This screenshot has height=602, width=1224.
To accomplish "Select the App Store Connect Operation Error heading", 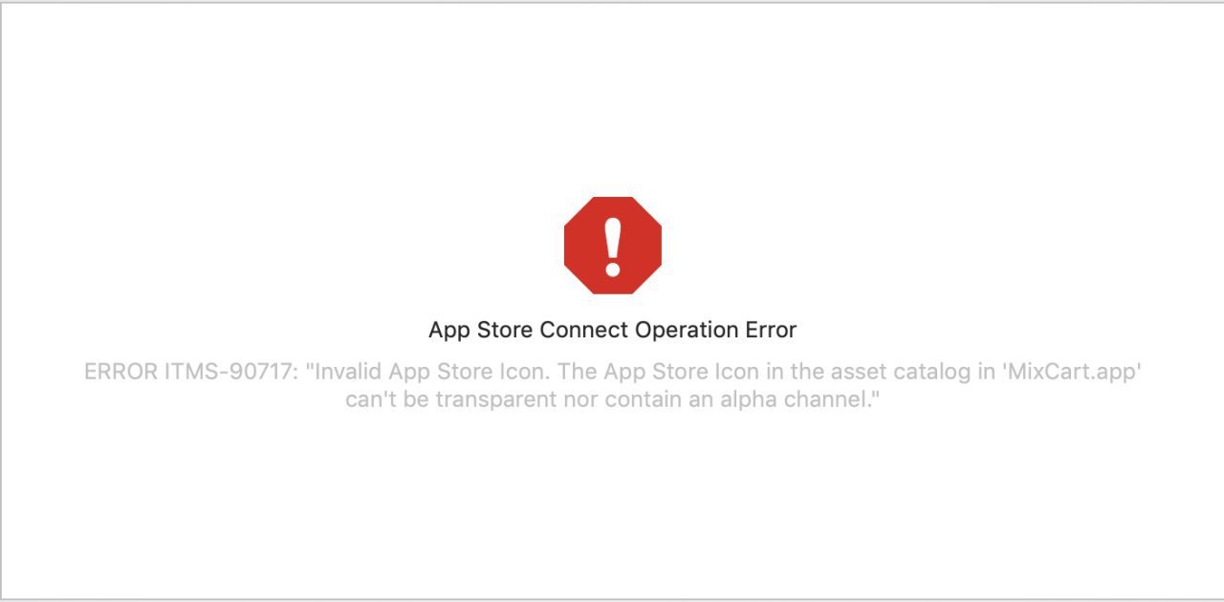I will point(612,331).
